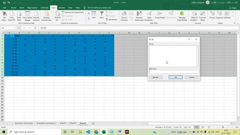Switch to the Formulas ribbon tab

tap(44, 7)
